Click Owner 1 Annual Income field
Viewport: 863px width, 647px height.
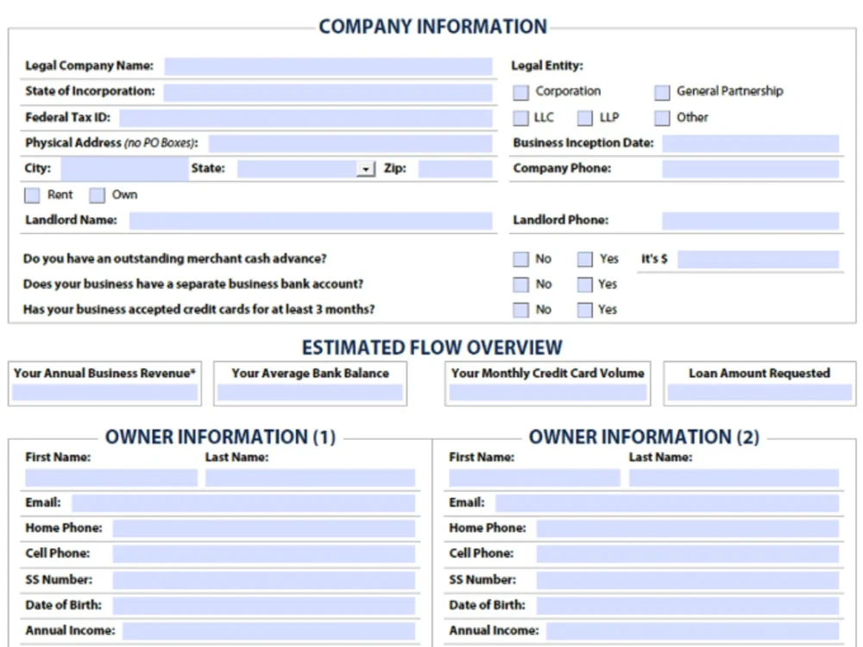(x=269, y=631)
